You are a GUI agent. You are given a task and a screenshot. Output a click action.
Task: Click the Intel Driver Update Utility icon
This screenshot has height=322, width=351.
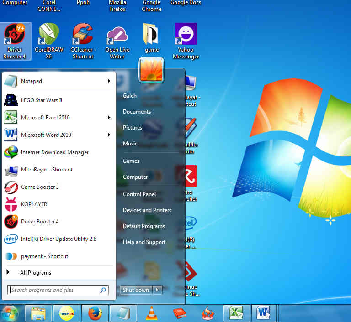point(11,239)
